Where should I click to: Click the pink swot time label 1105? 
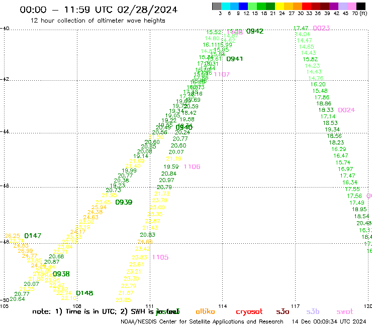160,257
